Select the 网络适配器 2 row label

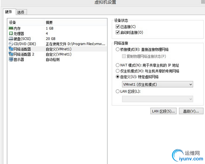[24, 54]
